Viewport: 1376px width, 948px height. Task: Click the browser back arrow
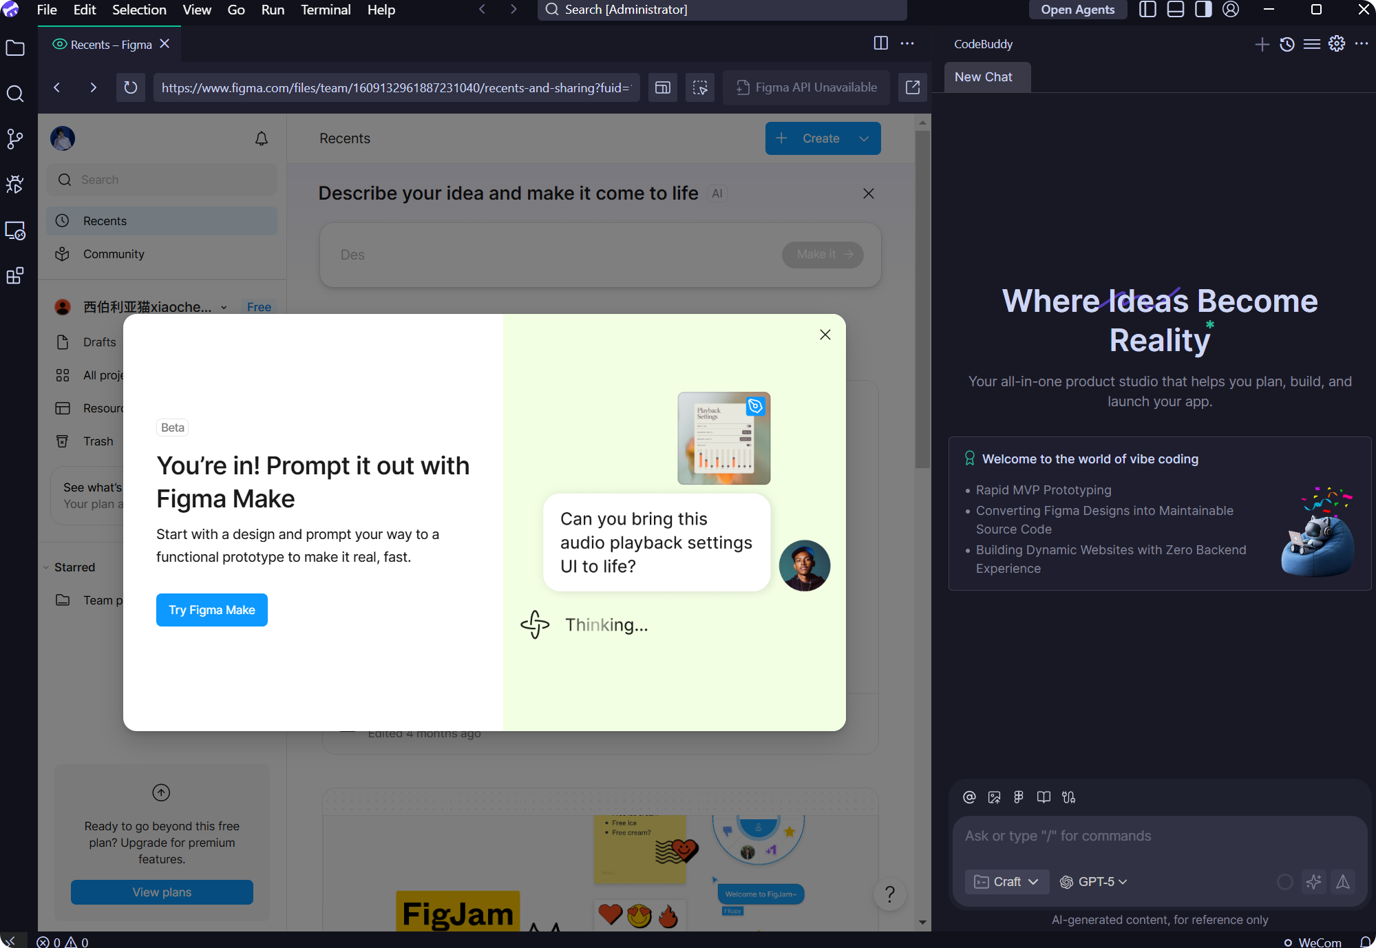click(57, 87)
